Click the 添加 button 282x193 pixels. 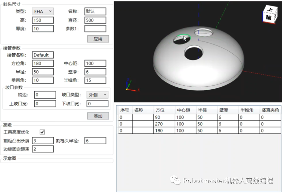[98, 116]
